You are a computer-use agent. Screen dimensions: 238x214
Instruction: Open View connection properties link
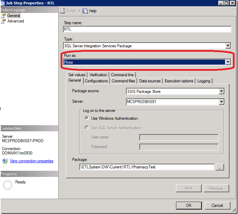32,161
